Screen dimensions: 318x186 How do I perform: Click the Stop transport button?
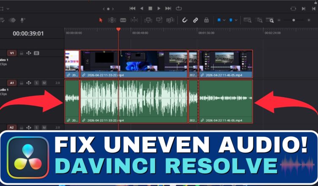point(150,8)
